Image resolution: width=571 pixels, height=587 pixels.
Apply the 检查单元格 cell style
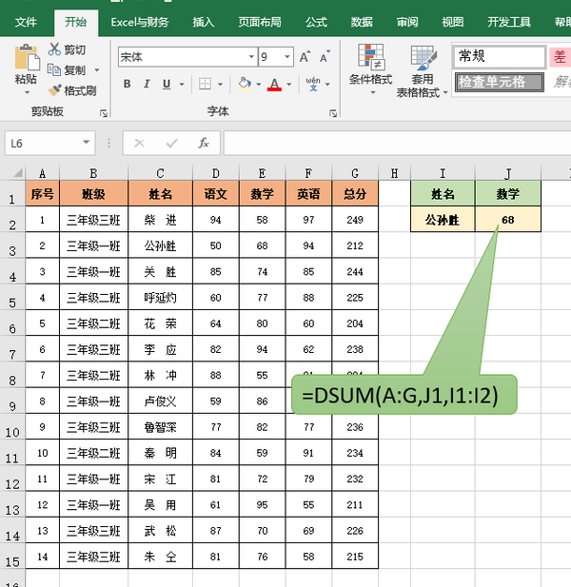500,82
